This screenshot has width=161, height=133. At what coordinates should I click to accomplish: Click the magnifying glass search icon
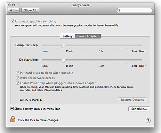click(x=119, y=10)
